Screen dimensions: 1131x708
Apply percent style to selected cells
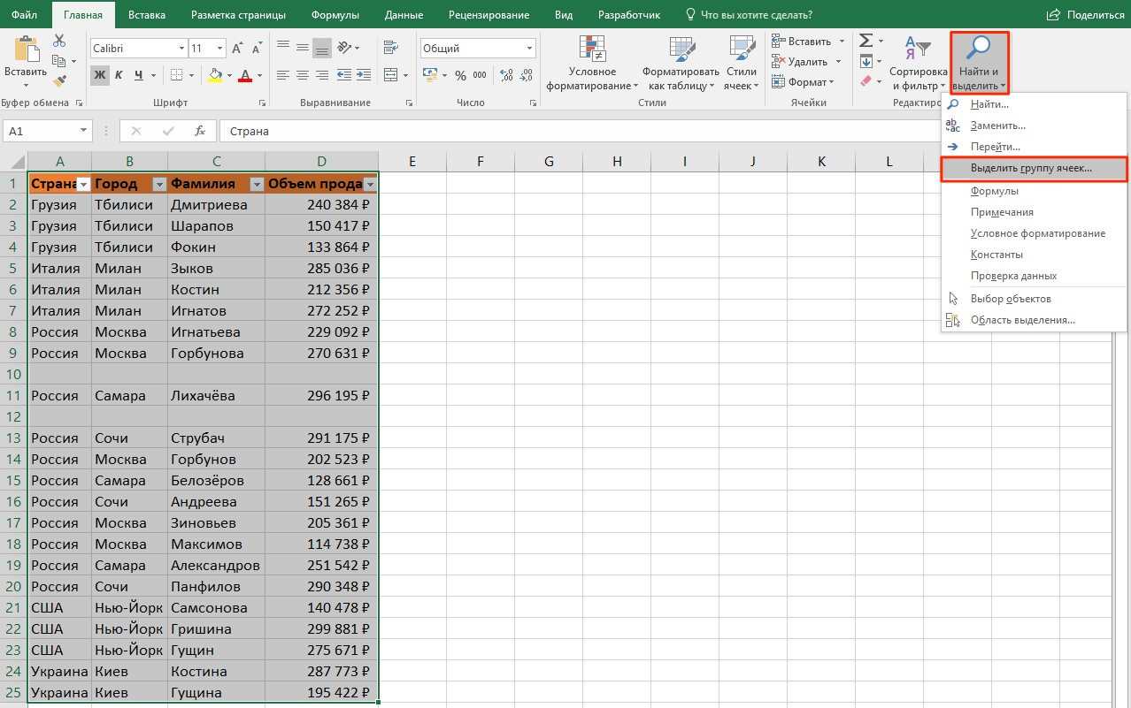tap(459, 76)
